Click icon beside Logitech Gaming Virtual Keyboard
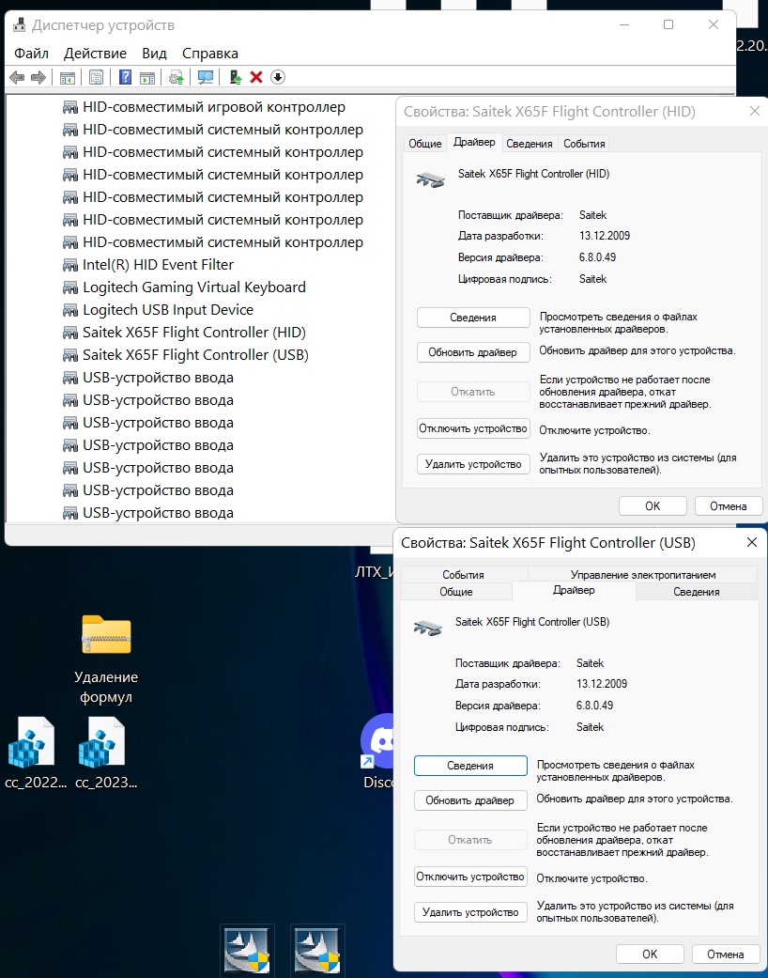This screenshot has width=768, height=978. (70, 287)
